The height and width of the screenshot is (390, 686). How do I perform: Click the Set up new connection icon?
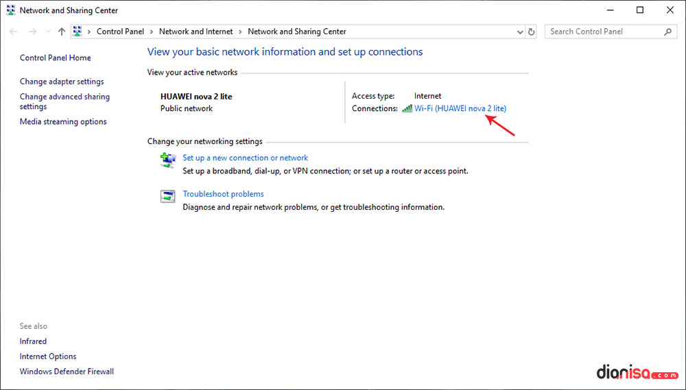pyautogui.click(x=167, y=160)
